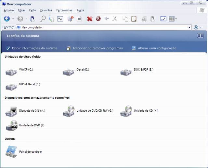Click the grayed undo arrow icon
The height and width of the screenshot is (168, 208).
pyautogui.click(x=107, y=19)
